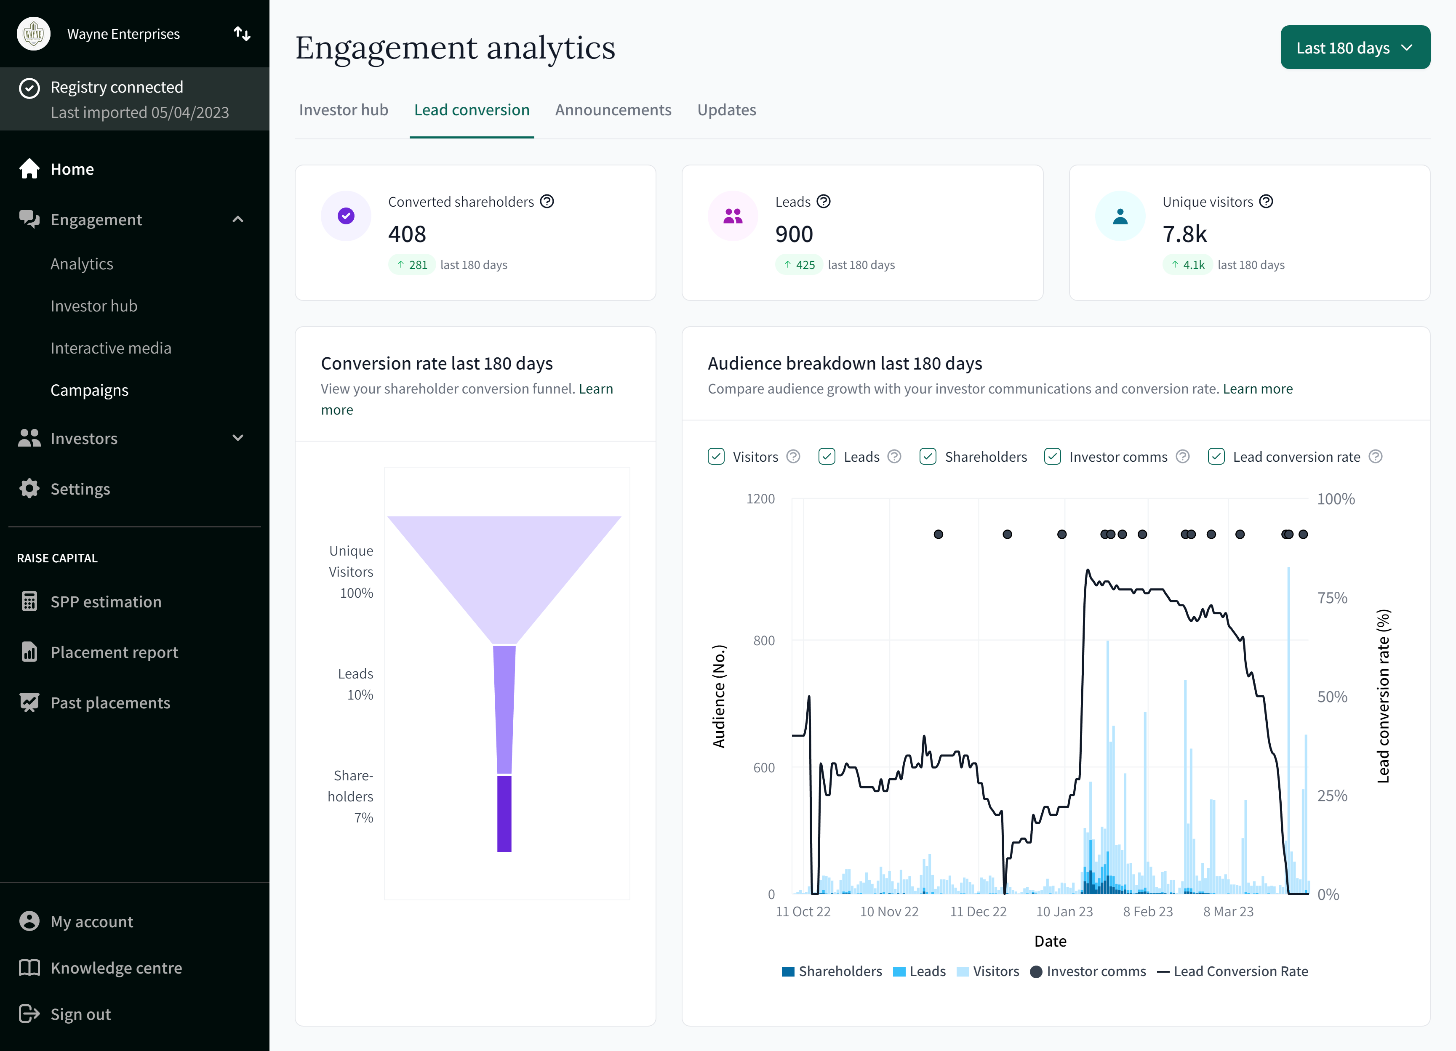The height and width of the screenshot is (1051, 1456).
Task: Click the Placement report icon
Action: (29, 652)
